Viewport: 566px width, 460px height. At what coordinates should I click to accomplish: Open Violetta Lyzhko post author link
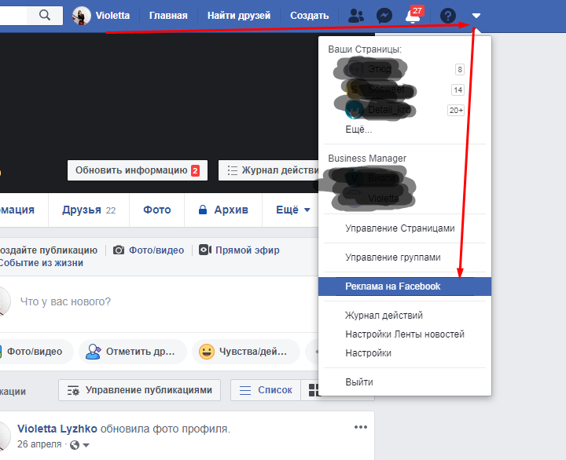coord(57,429)
